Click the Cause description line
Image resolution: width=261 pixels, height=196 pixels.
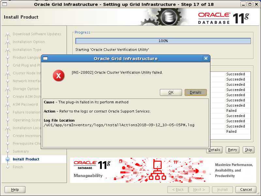[86, 102]
